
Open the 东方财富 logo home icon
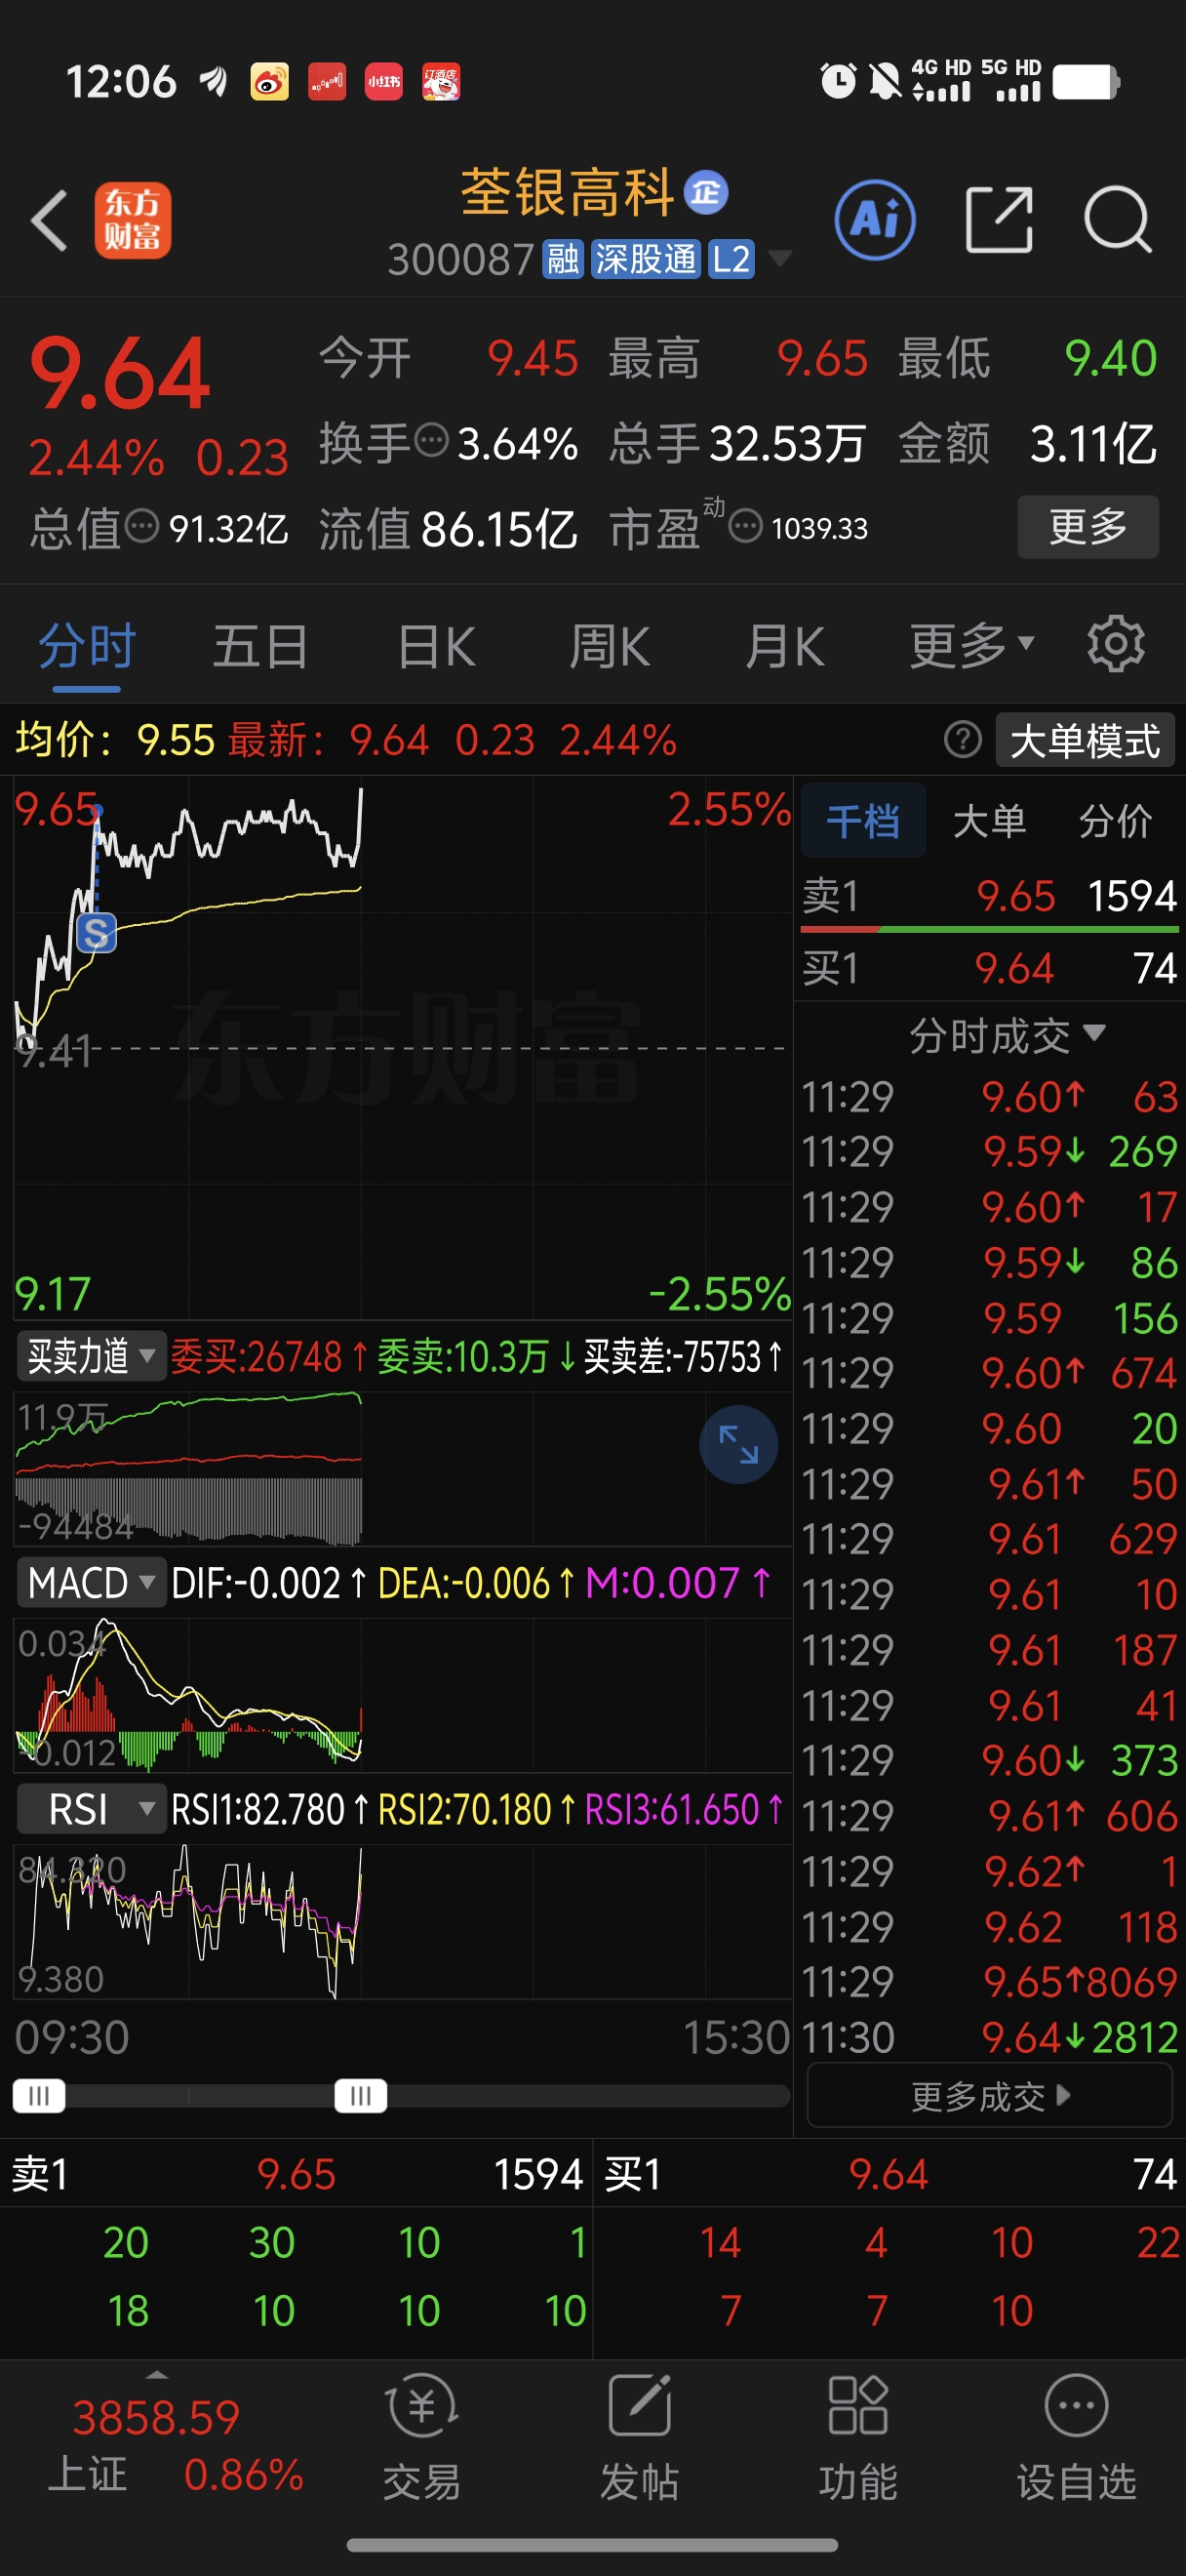click(133, 220)
